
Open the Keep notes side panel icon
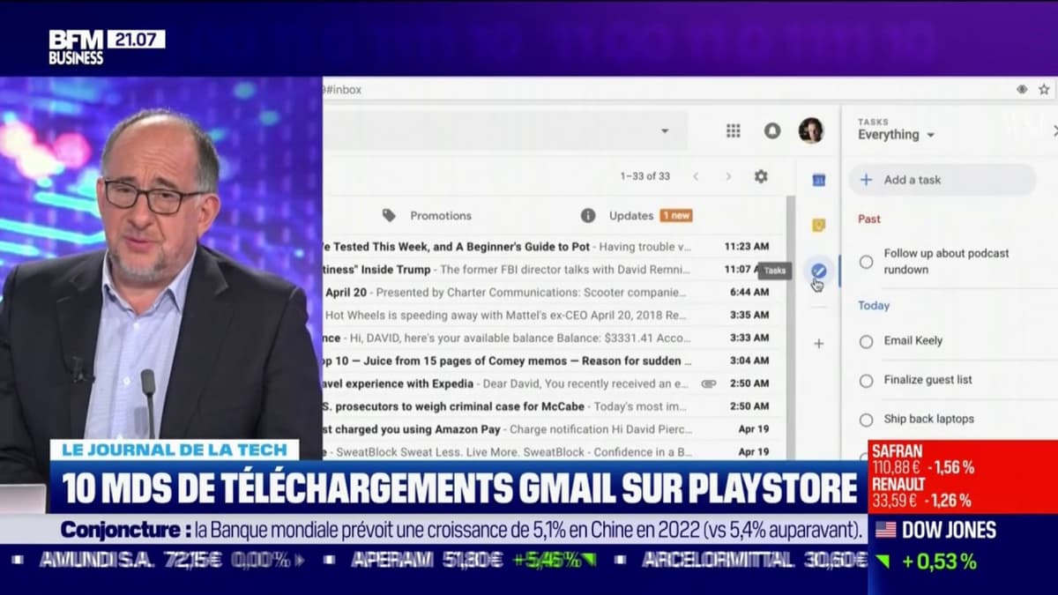pos(818,226)
